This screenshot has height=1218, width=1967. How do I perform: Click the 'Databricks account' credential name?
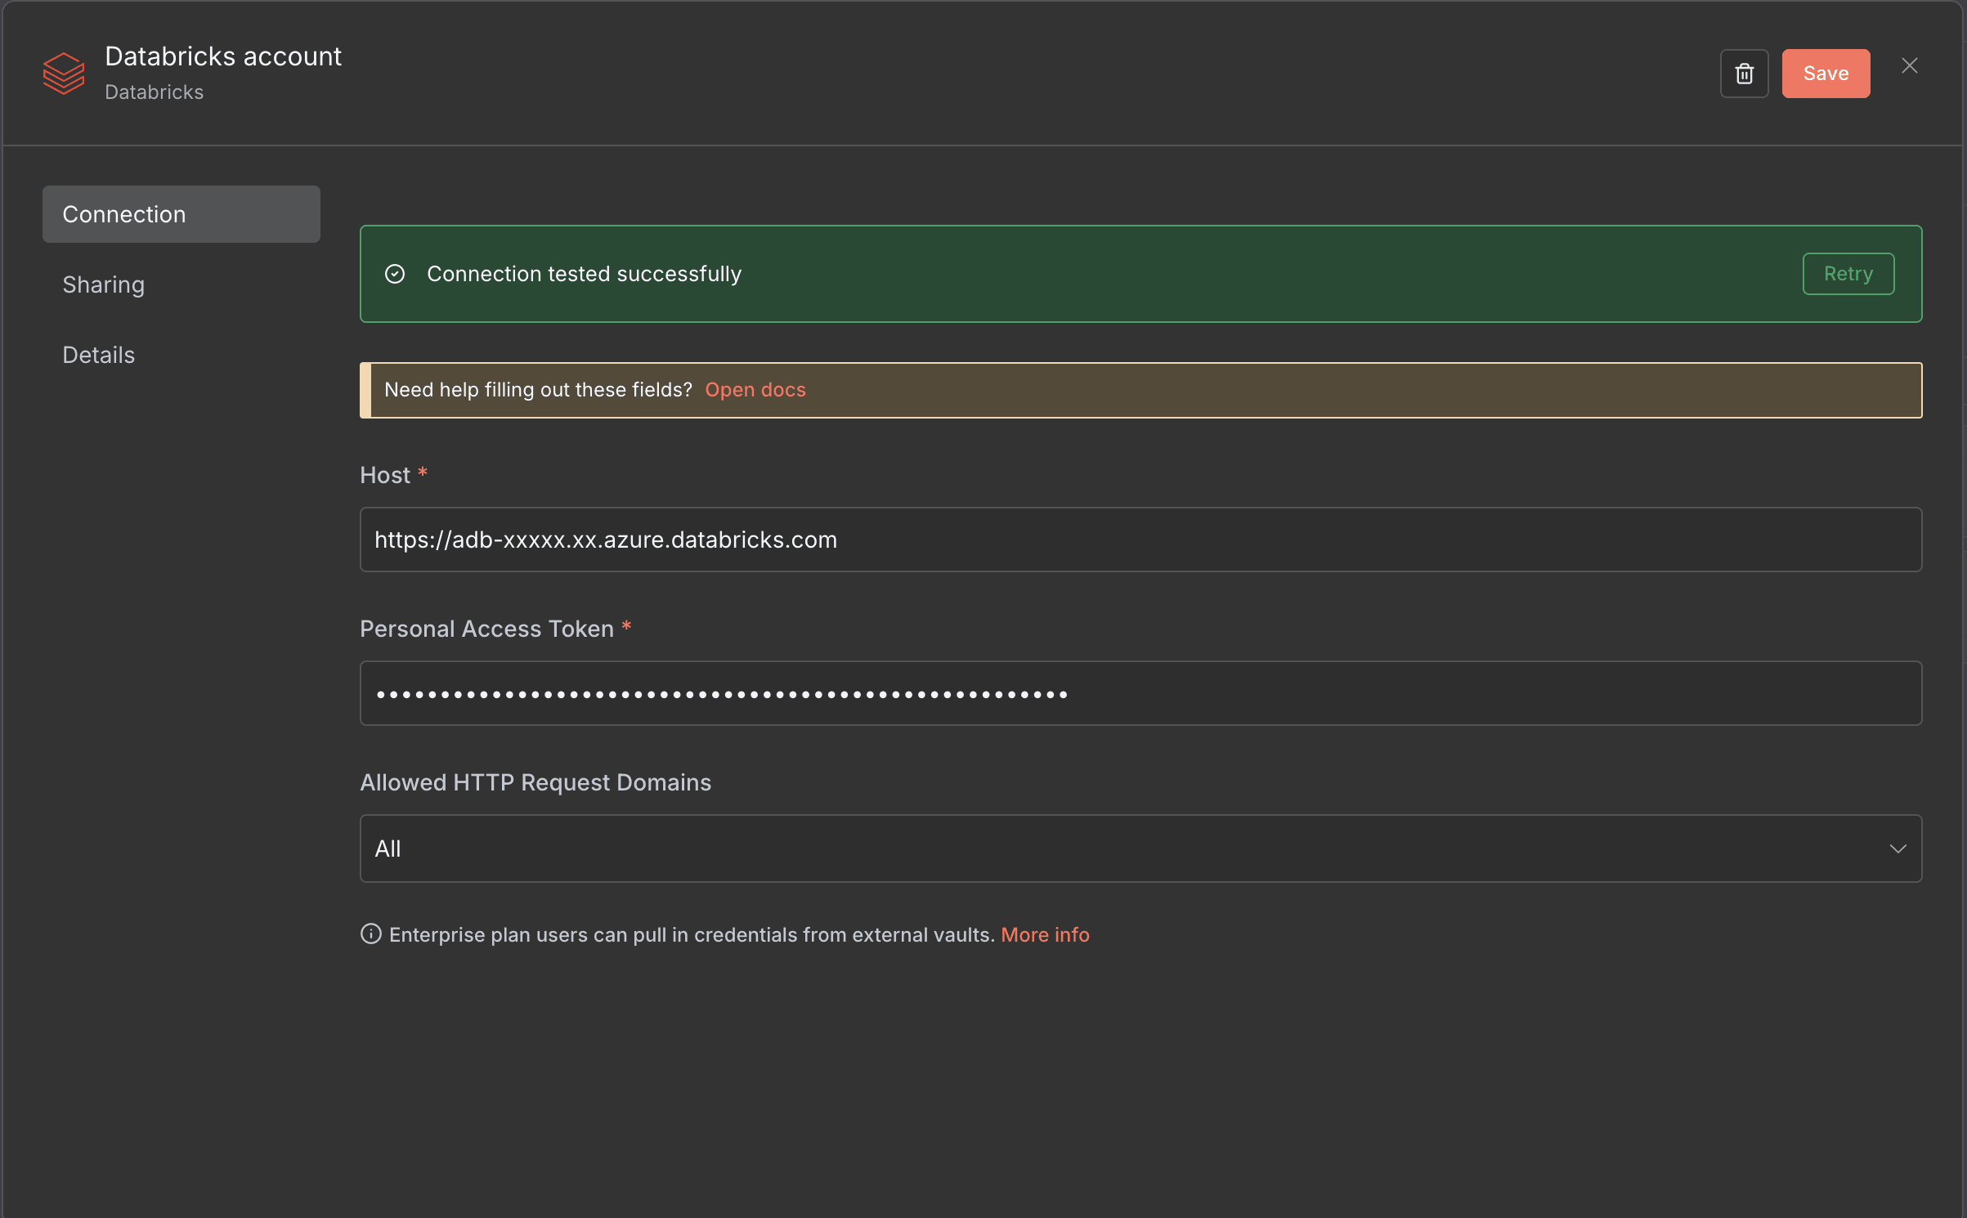coord(223,56)
